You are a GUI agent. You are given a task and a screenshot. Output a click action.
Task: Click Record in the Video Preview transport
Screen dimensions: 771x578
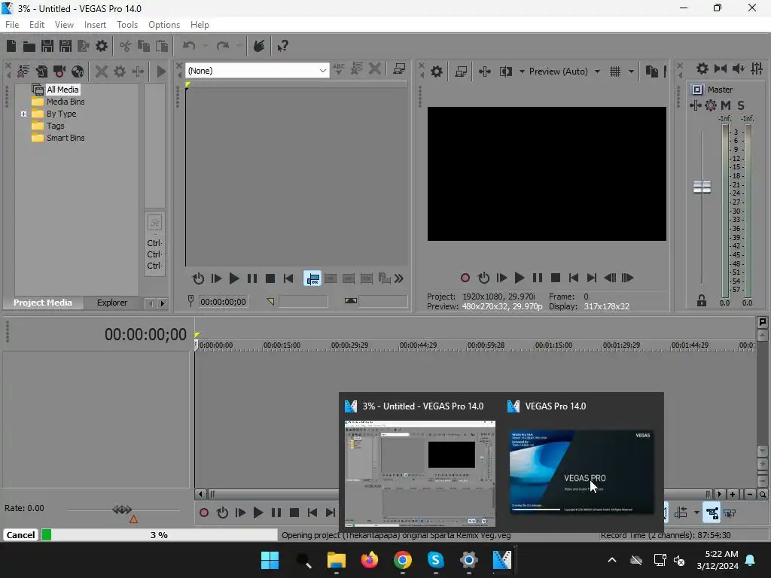tap(465, 278)
